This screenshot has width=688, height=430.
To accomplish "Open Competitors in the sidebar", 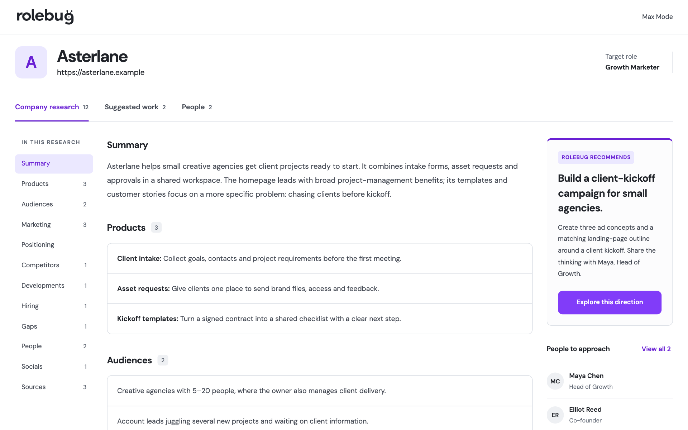I will (x=54, y=265).
